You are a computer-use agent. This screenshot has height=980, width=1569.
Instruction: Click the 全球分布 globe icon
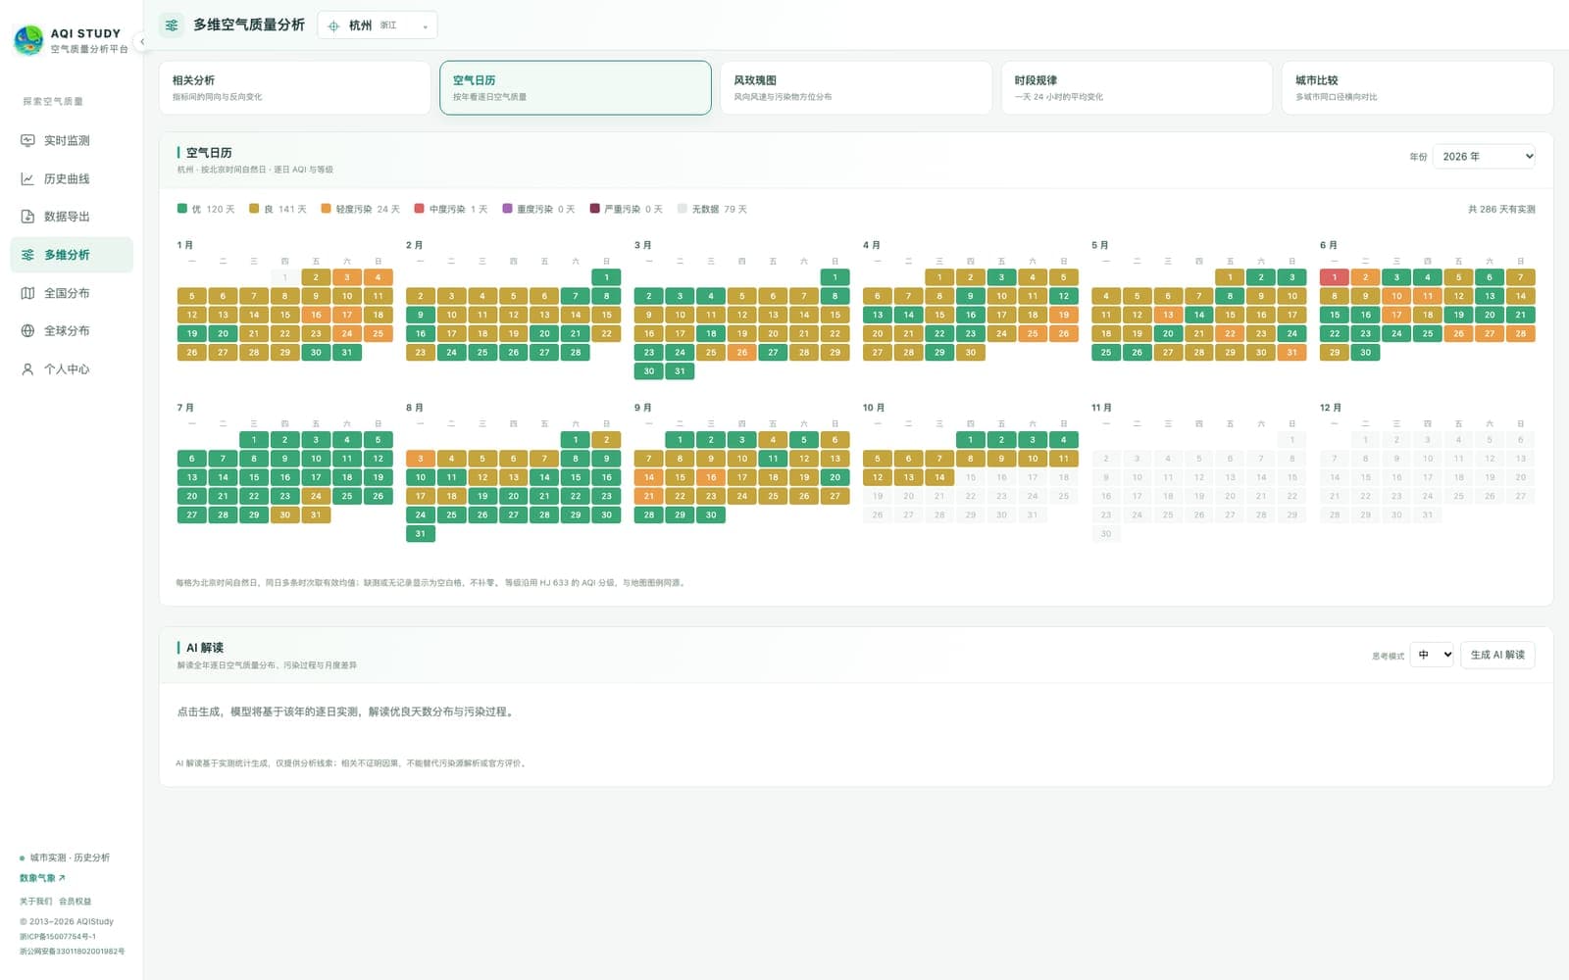click(x=27, y=330)
